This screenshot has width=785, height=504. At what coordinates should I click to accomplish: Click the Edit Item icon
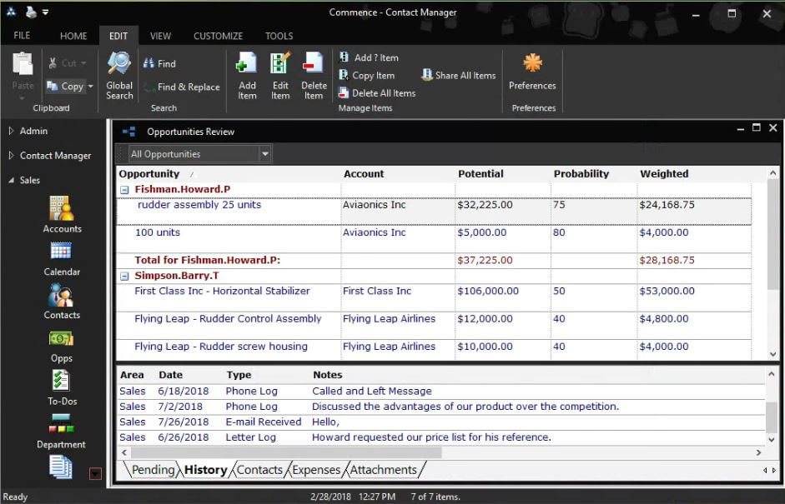pos(280,76)
